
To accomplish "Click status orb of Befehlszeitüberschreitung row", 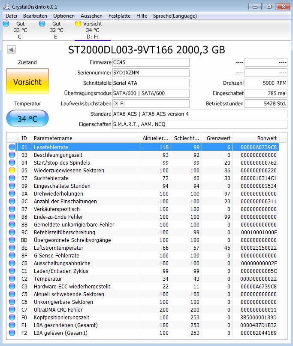I will point(12,232).
